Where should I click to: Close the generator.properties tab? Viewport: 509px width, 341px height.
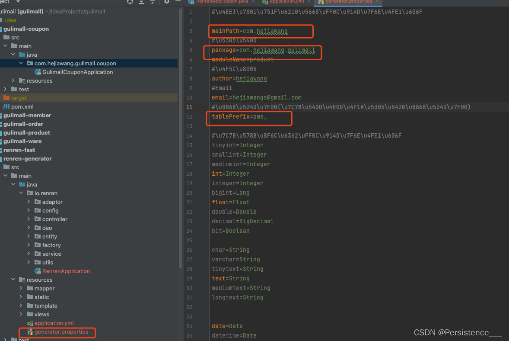[x=377, y=2]
